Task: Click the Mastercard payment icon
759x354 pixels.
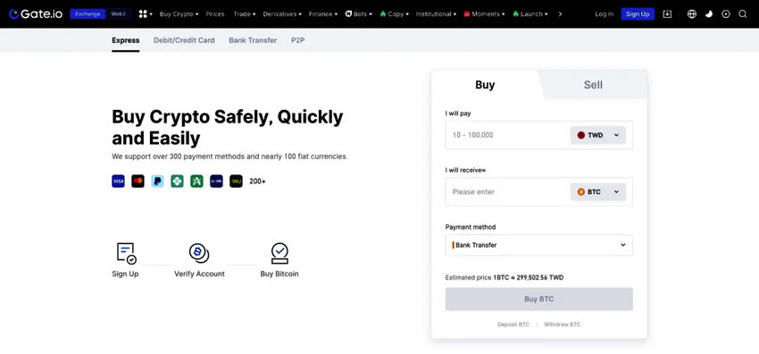Action: [x=138, y=181]
